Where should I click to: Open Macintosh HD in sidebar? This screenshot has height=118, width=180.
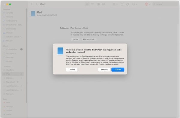coord(13,82)
